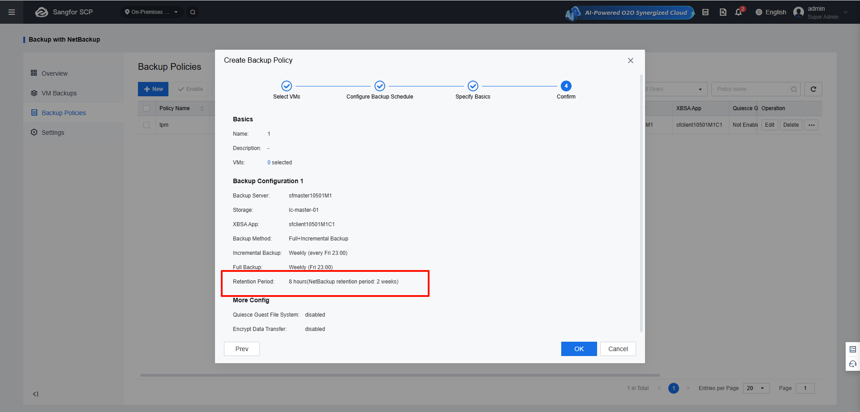Collapse the left sidebar
860x412 pixels.
click(35, 394)
